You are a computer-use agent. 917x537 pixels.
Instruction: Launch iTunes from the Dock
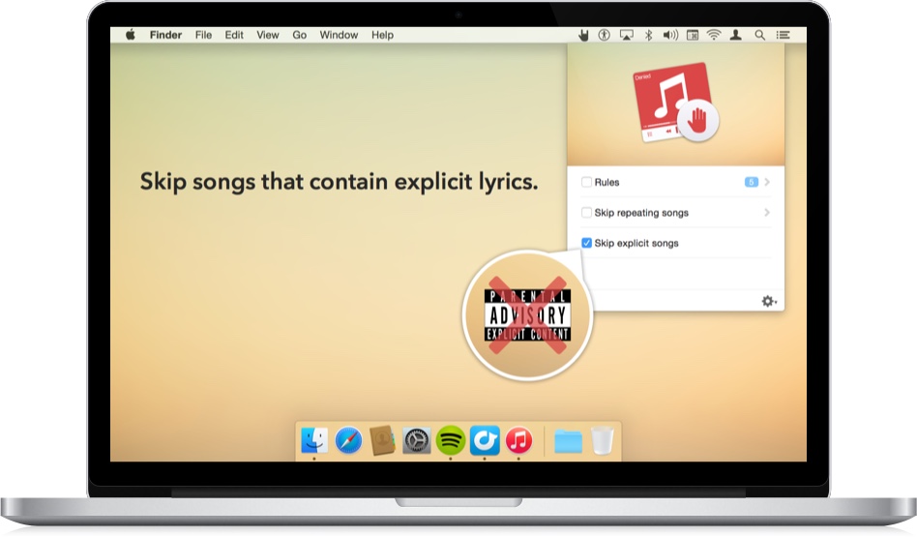(x=518, y=440)
